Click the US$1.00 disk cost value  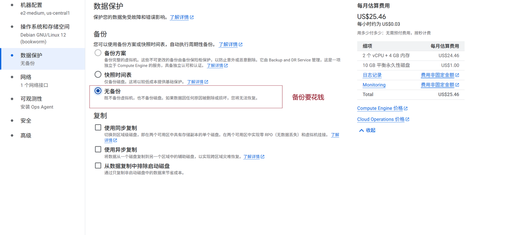point(450,65)
